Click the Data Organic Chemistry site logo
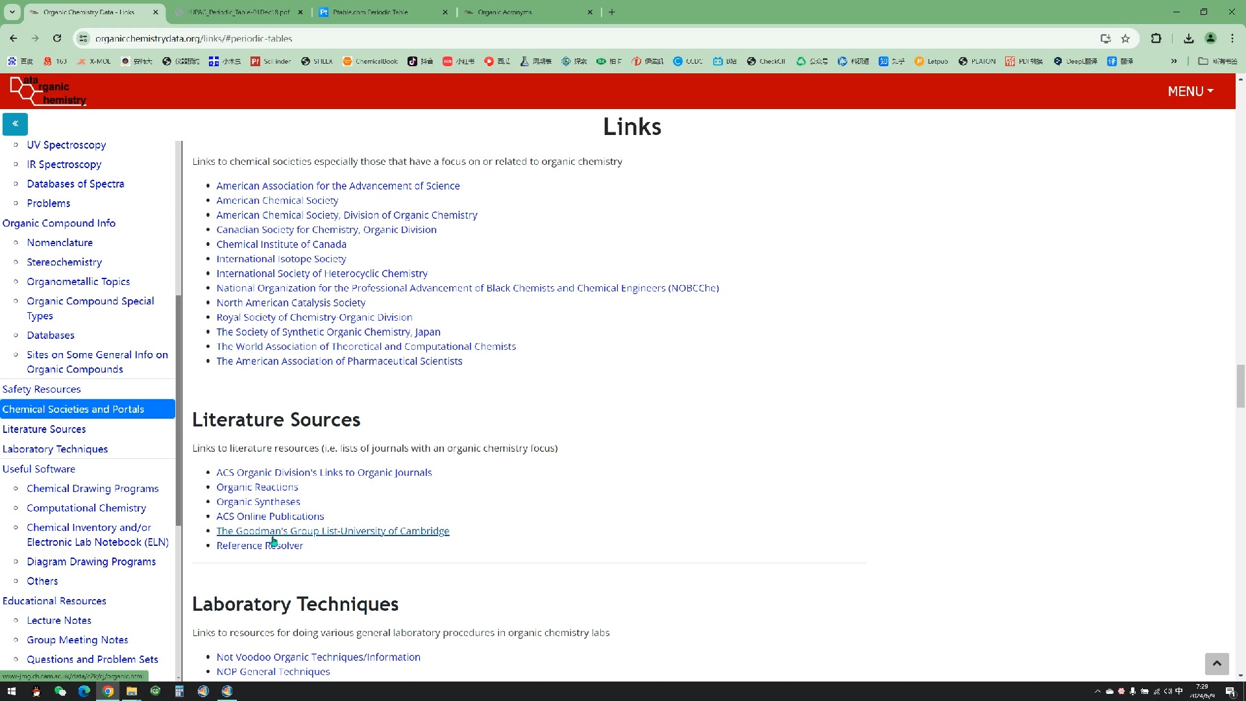This screenshot has height=701, width=1246. tap(47, 91)
